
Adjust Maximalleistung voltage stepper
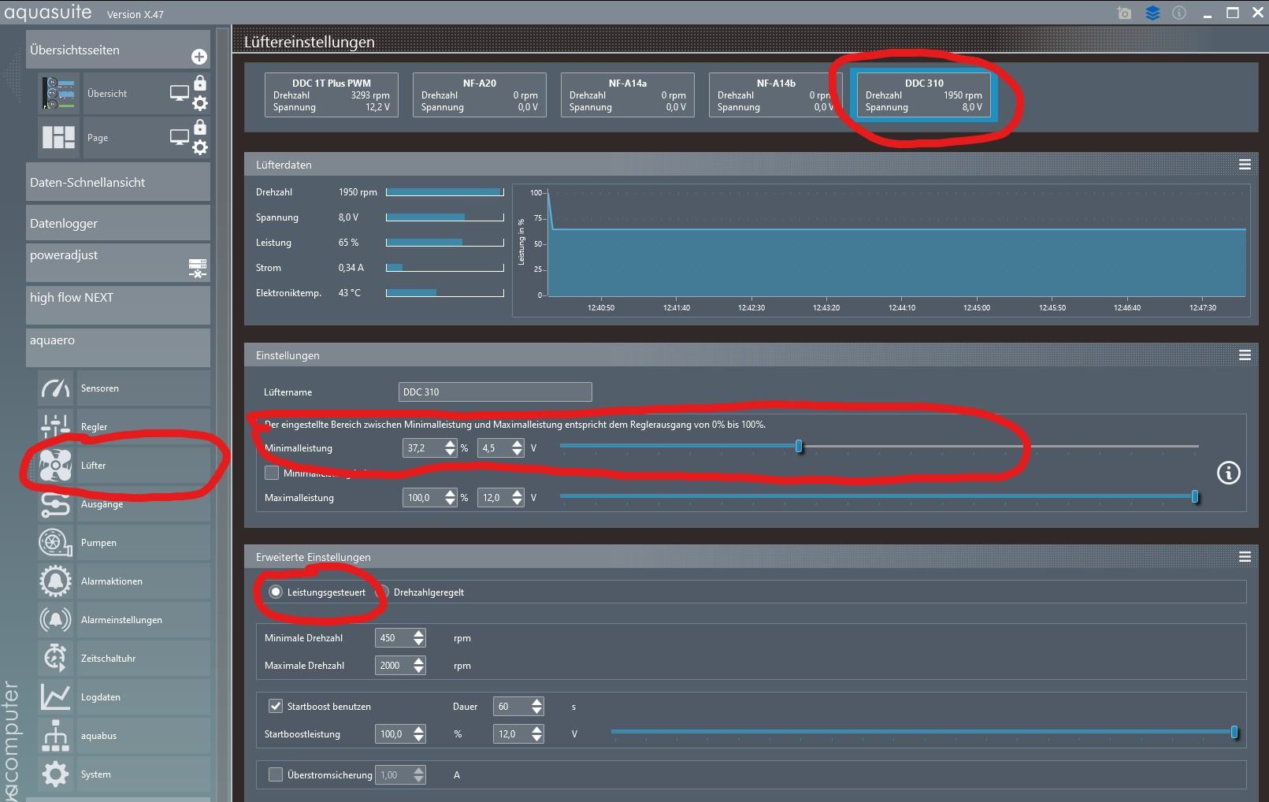[x=517, y=498]
